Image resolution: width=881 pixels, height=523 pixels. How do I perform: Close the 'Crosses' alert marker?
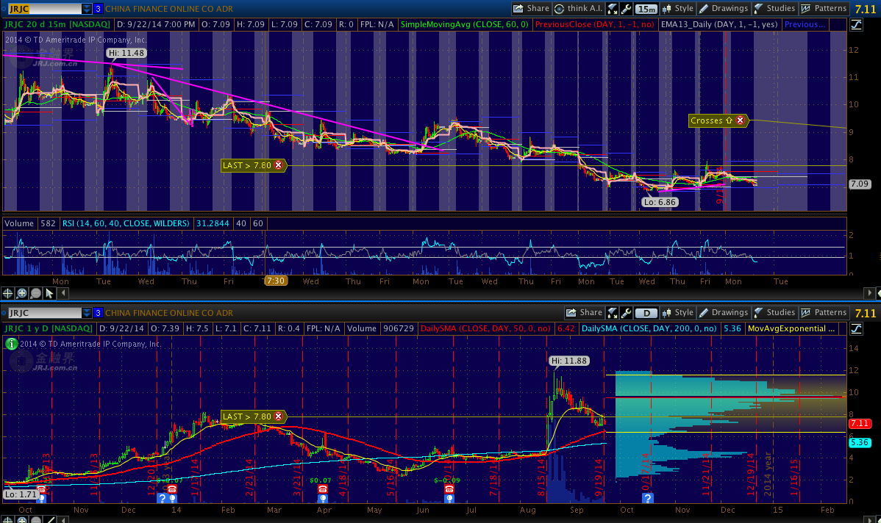pos(740,120)
